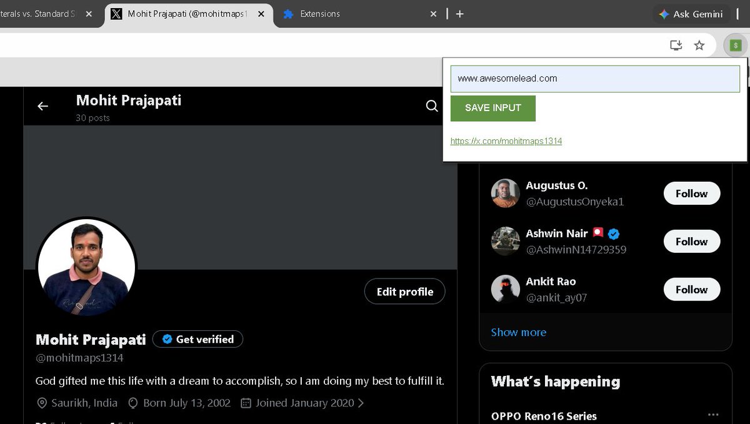Click the Saurikh, India location text
Viewport: 750px width, 424px height.
pos(84,403)
